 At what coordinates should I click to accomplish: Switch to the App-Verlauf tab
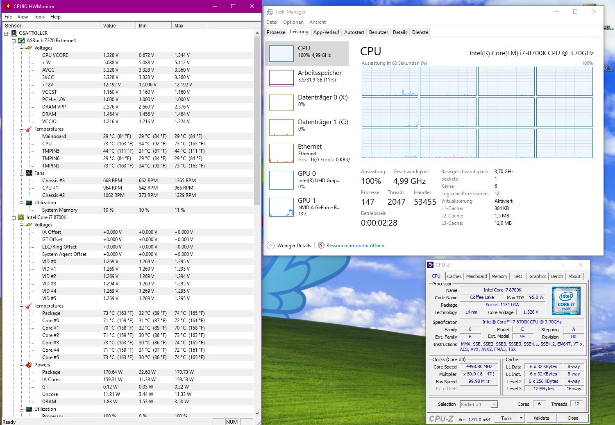[326, 32]
